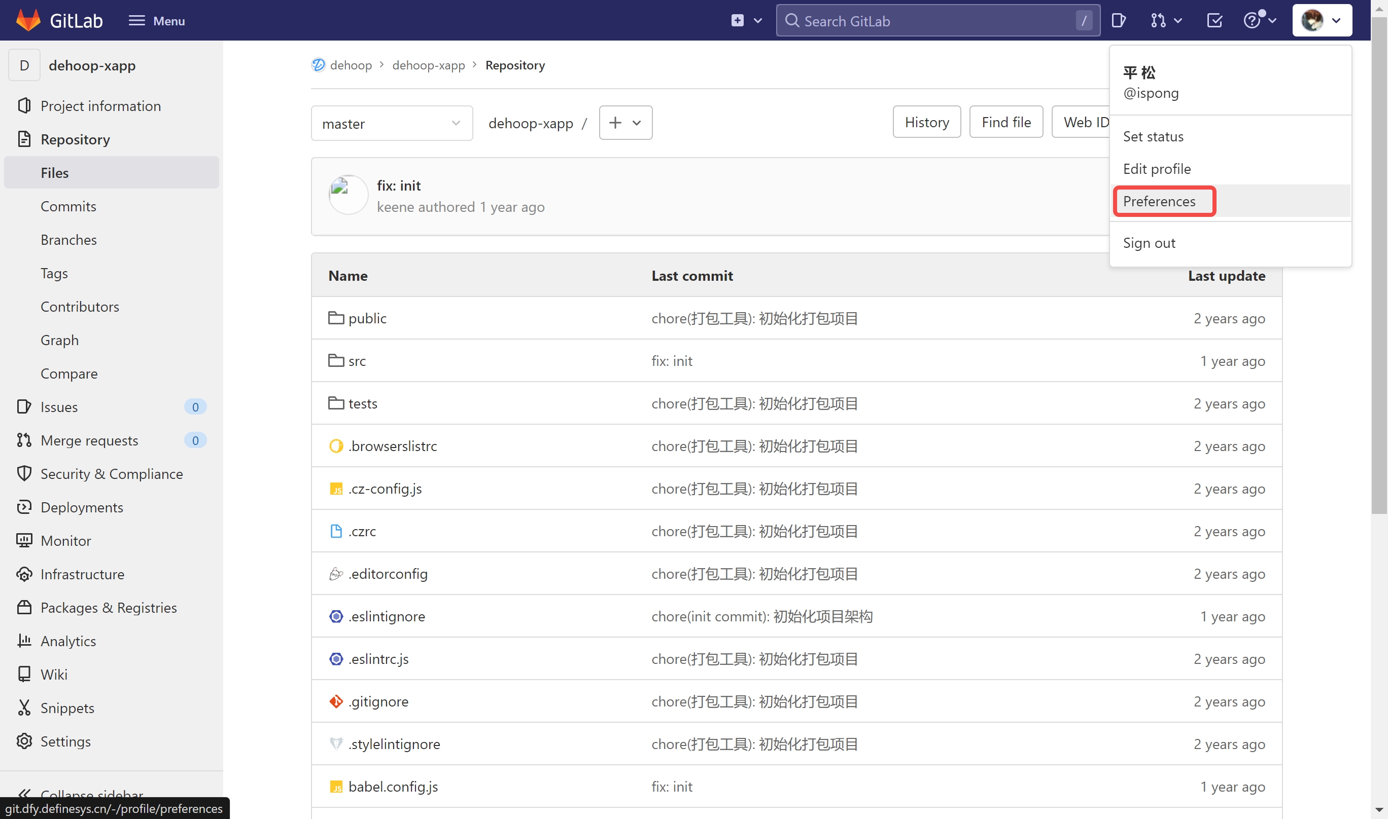Open Preferences in user menu
Screen dimensions: 1388x819
(1230, 201)
